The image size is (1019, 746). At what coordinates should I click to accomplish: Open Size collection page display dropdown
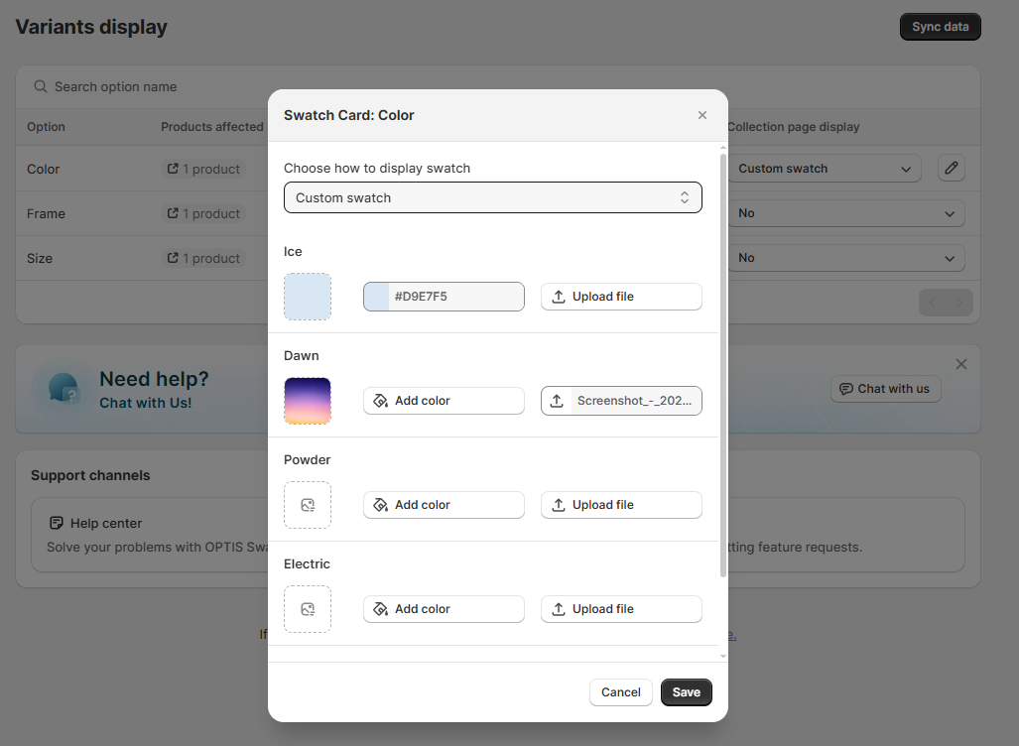pos(846,258)
